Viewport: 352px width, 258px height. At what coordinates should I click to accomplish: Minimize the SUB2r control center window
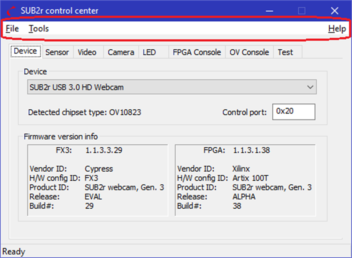pyautogui.click(x=270, y=11)
